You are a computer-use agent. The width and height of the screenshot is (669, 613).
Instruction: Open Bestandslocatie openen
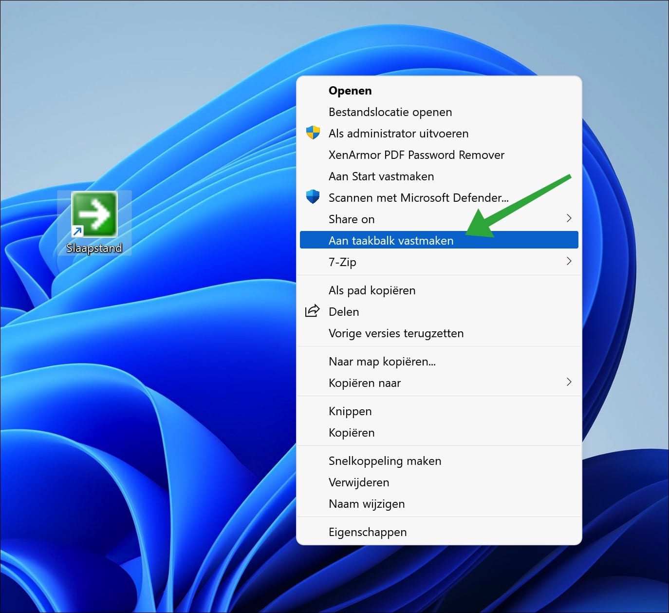pyautogui.click(x=390, y=112)
